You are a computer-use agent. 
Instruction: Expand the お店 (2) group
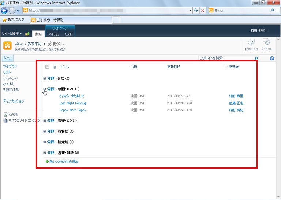tap(45, 78)
